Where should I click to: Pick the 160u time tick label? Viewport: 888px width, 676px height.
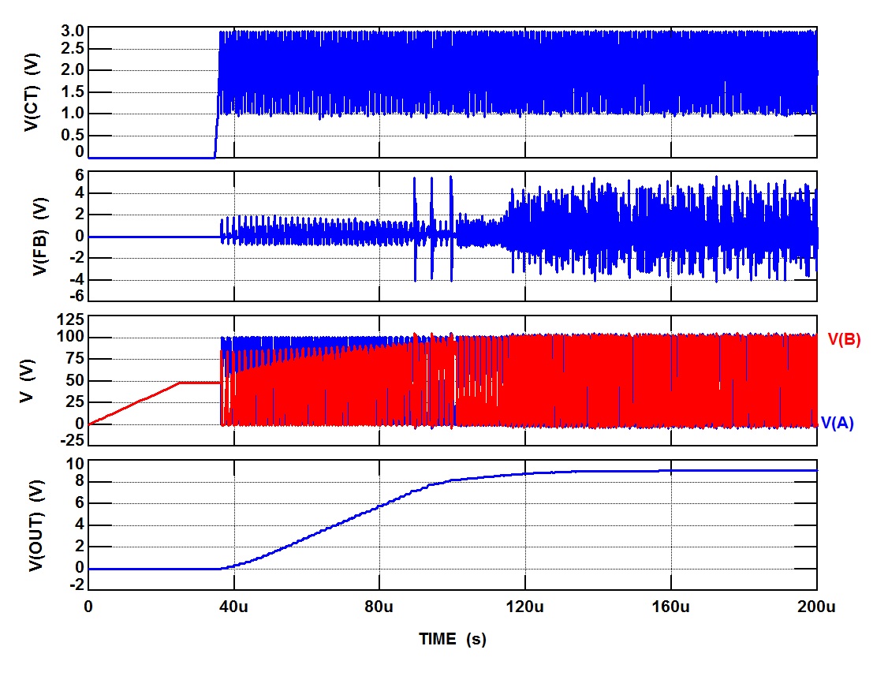[x=671, y=607]
